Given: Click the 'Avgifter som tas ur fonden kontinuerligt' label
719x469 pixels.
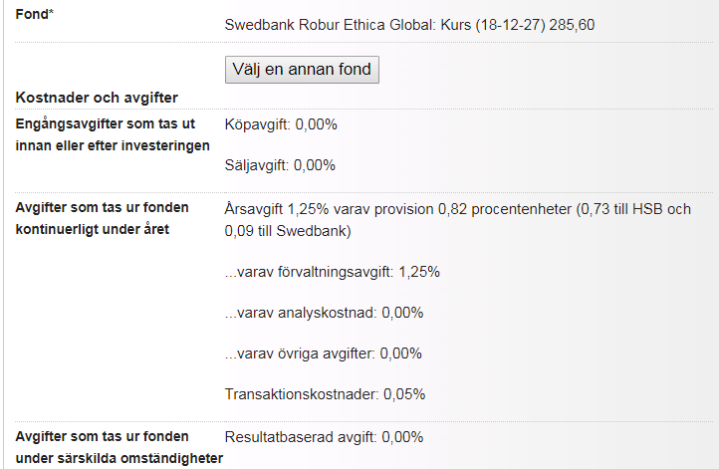Looking at the screenshot, I should (x=102, y=218).
